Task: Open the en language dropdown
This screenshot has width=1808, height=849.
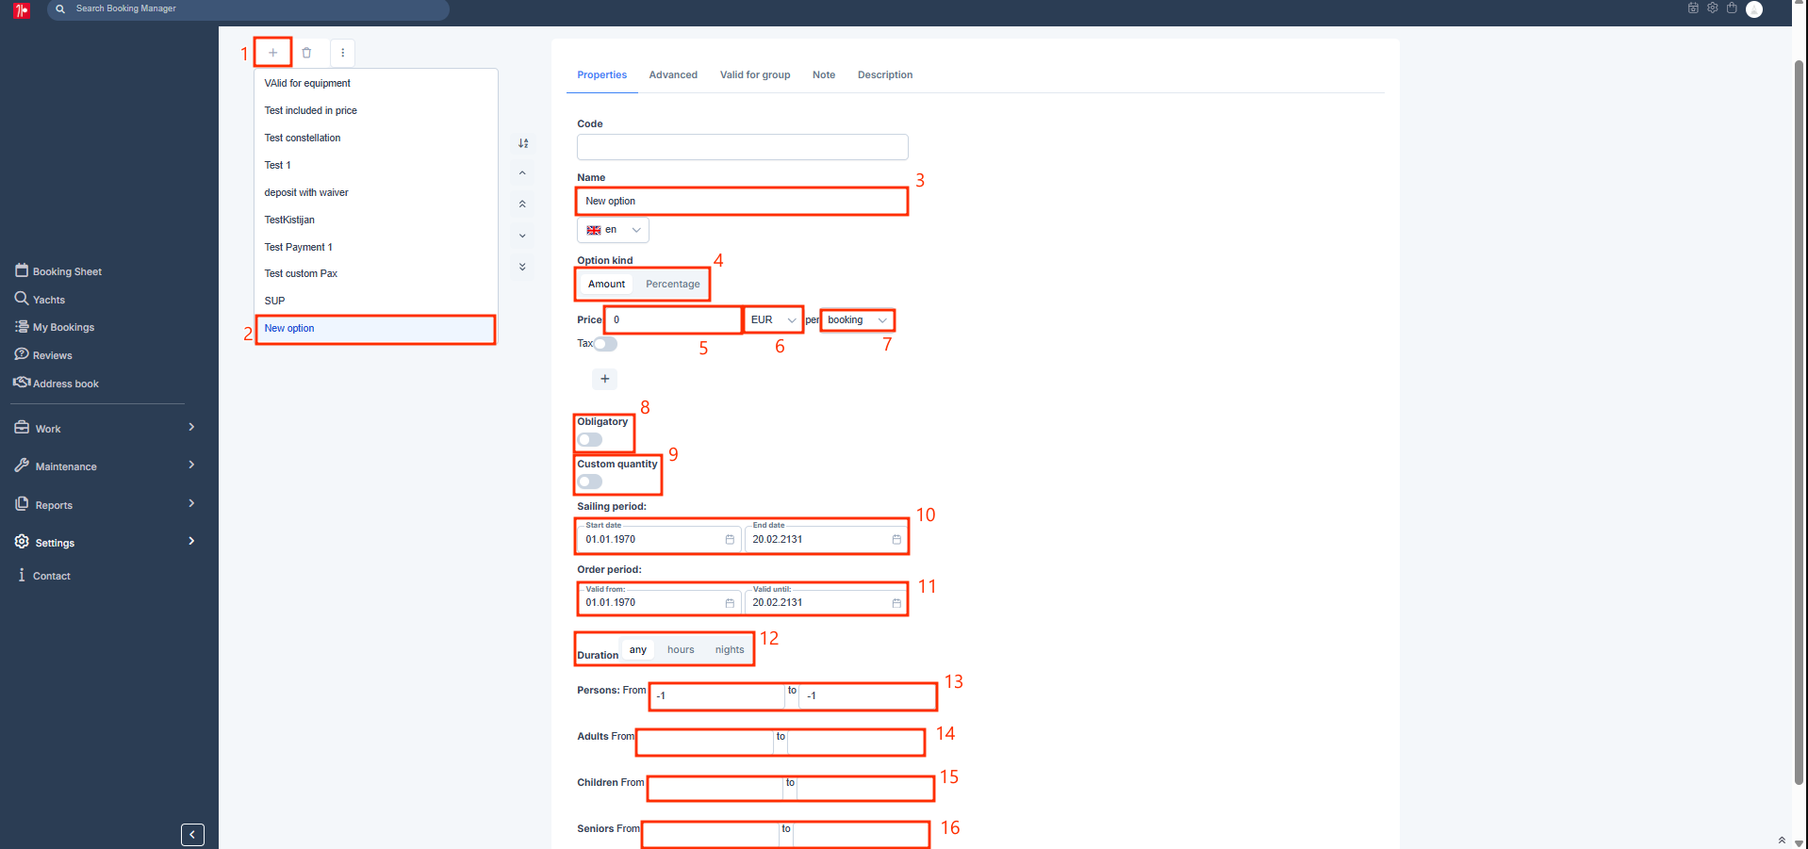Action: (x=613, y=230)
